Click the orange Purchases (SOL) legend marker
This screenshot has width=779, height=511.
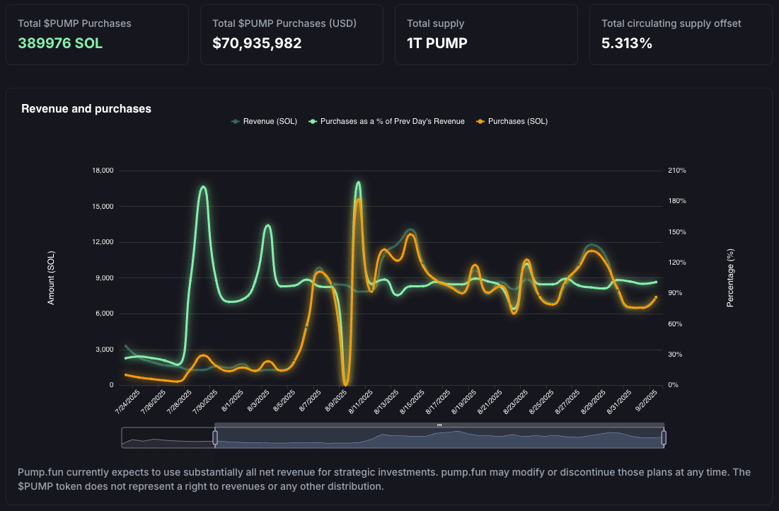coord(481,121)
